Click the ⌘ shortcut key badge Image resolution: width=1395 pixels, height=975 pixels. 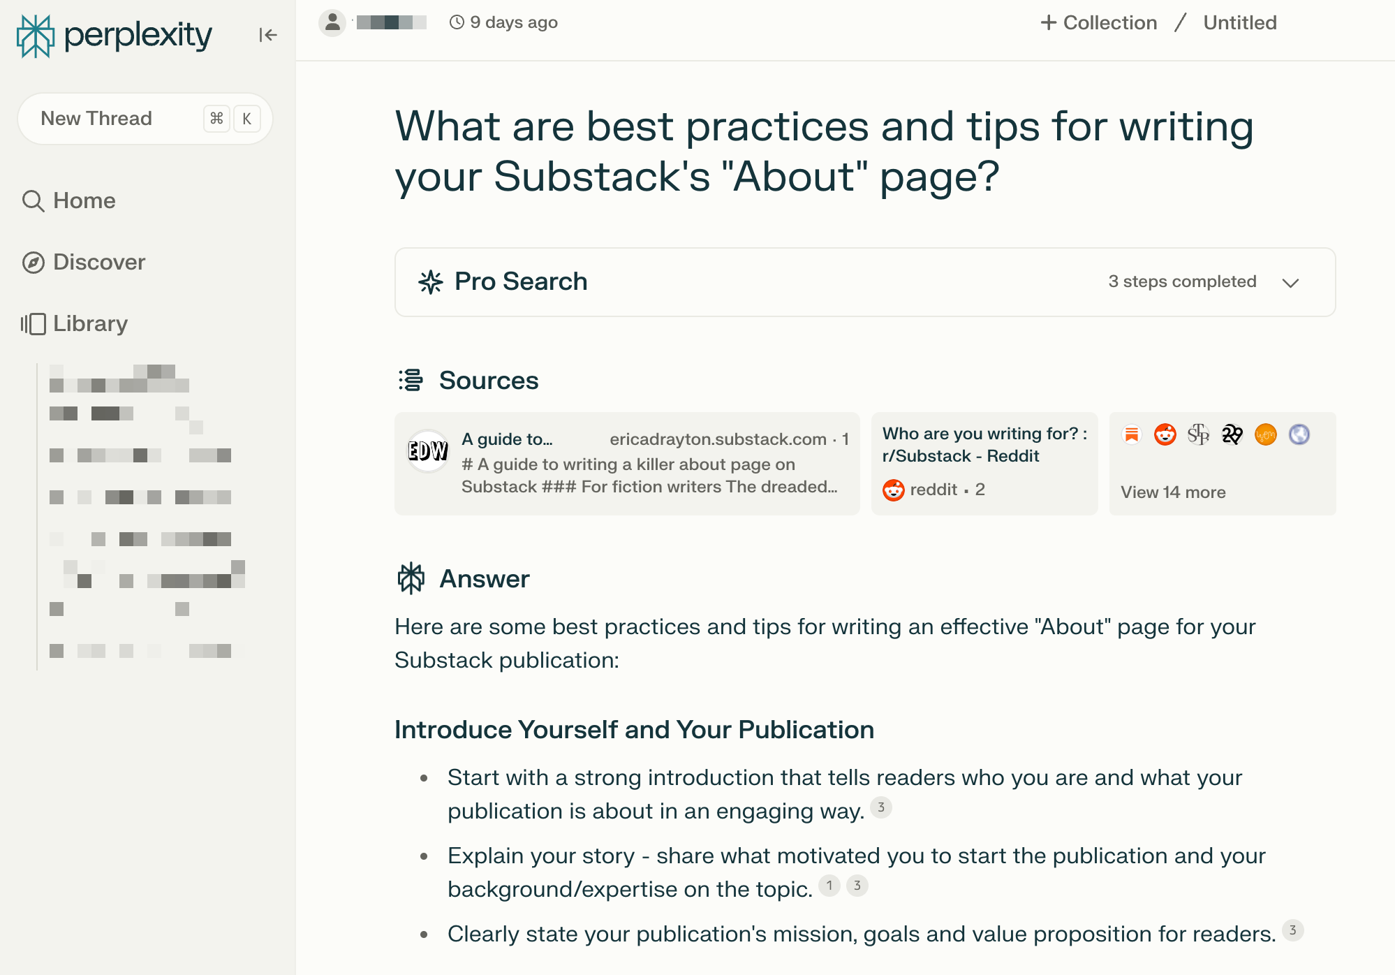click(x=216, y=119)
